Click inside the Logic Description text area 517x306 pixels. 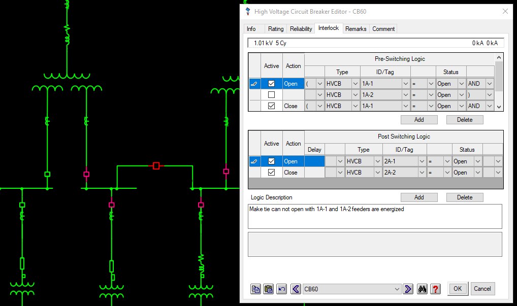375,216
